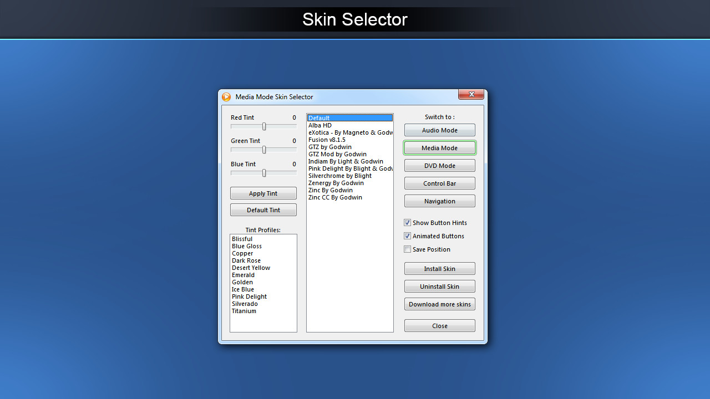
Task: Switch to DVD Mode
Action: [x=439, y=165]
